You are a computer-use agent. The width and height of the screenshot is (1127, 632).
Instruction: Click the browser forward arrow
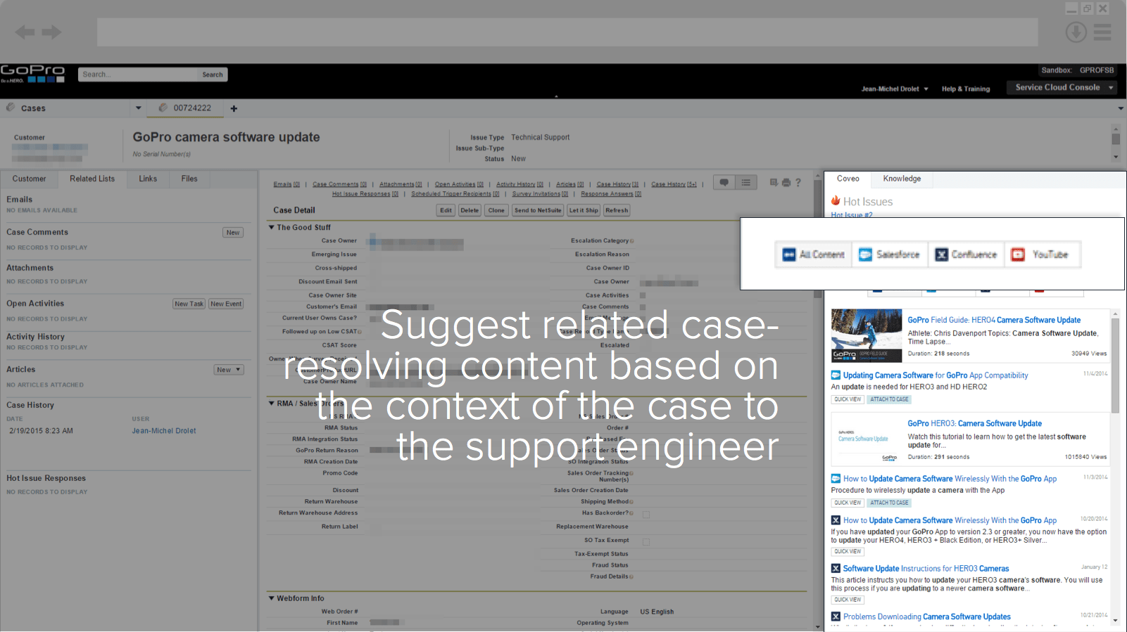point(51,32)
